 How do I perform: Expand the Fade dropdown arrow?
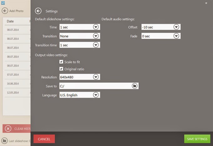(176, 36)
